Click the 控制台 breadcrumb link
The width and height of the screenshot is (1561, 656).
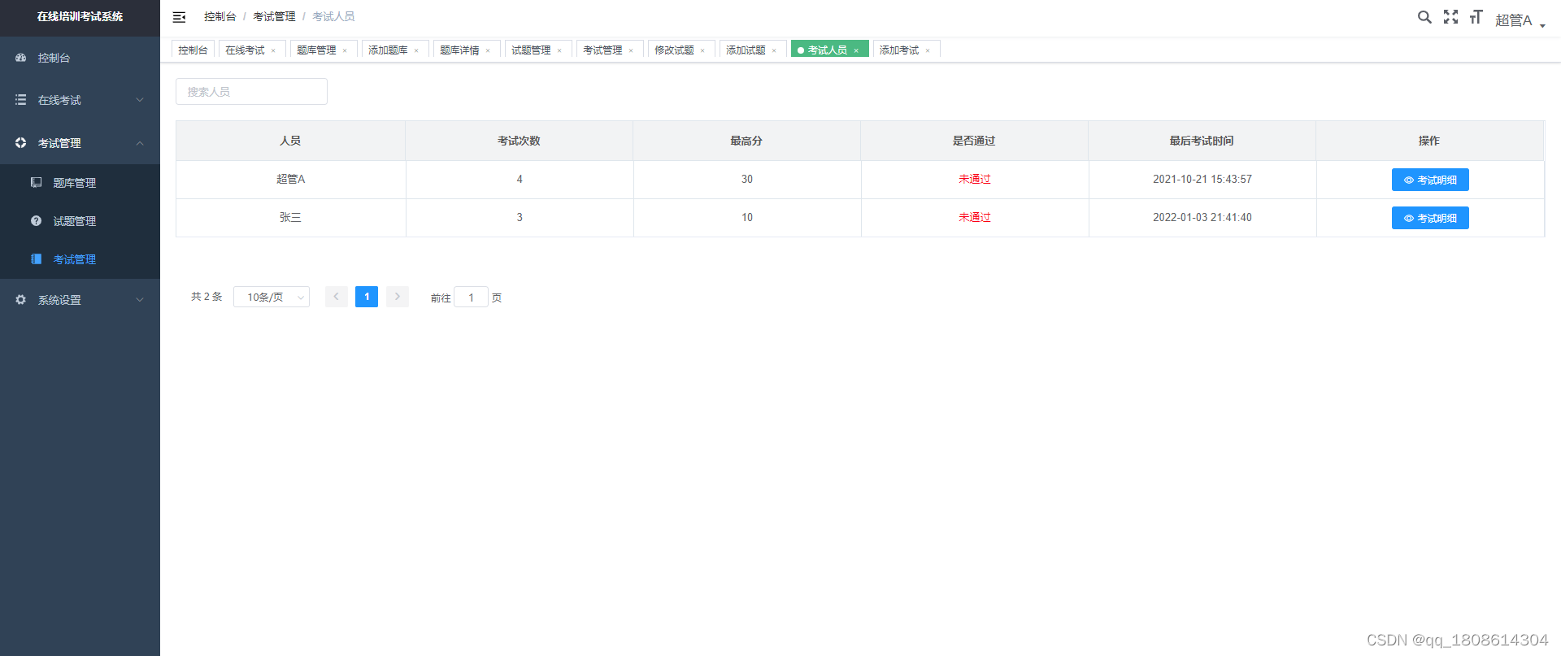220,17
